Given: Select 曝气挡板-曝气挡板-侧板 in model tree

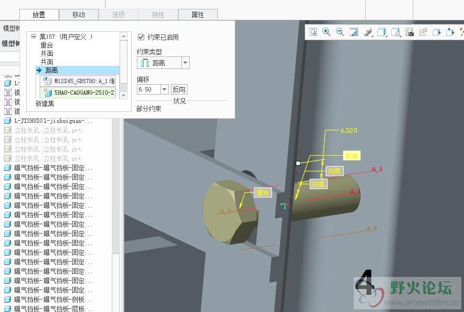Looking at the screenshot, I should pos(53,299).
